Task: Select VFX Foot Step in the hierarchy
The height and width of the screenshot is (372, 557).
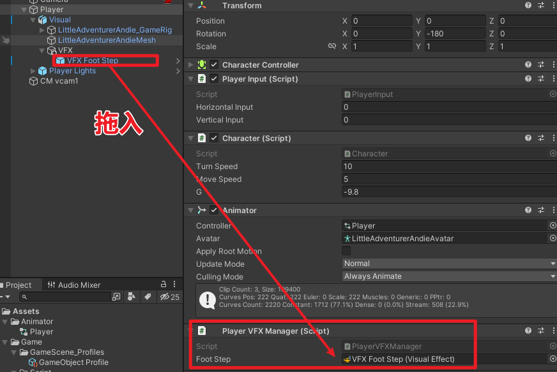Action: pos(92,61)
